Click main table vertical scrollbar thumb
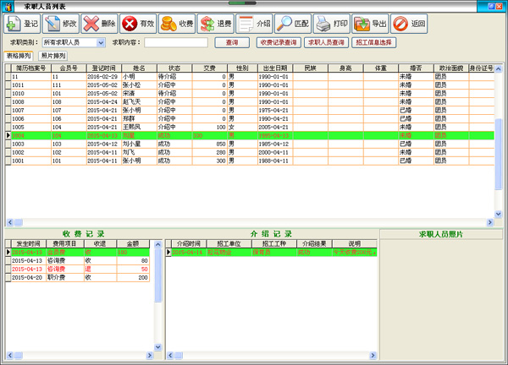Viewport: 508px width, 365px height. click(499, 154)
